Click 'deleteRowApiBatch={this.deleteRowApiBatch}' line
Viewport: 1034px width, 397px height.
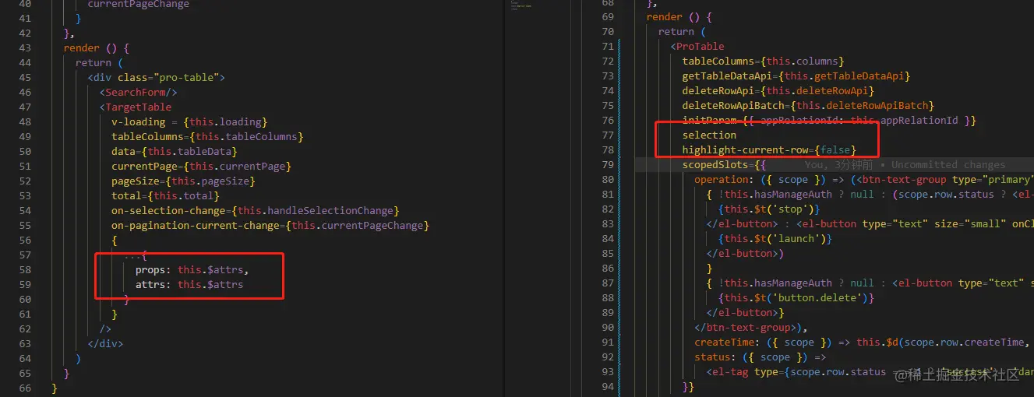[809, 106]
